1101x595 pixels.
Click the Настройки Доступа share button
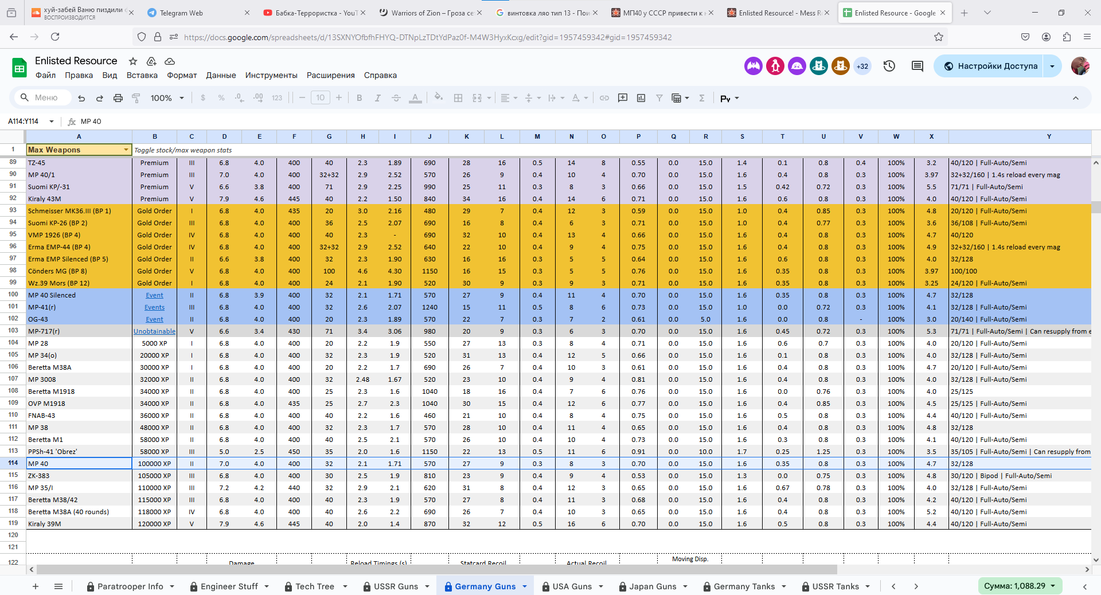tap(990, 66)
